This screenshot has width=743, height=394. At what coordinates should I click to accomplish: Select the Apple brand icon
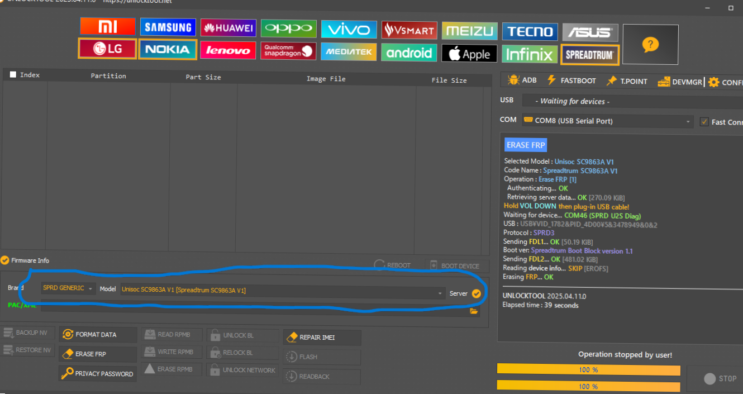(469, 54)
